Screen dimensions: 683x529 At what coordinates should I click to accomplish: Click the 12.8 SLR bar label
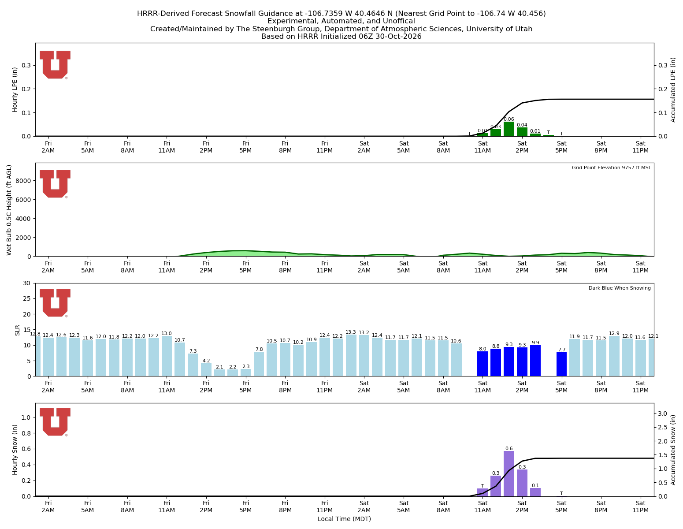35,334
